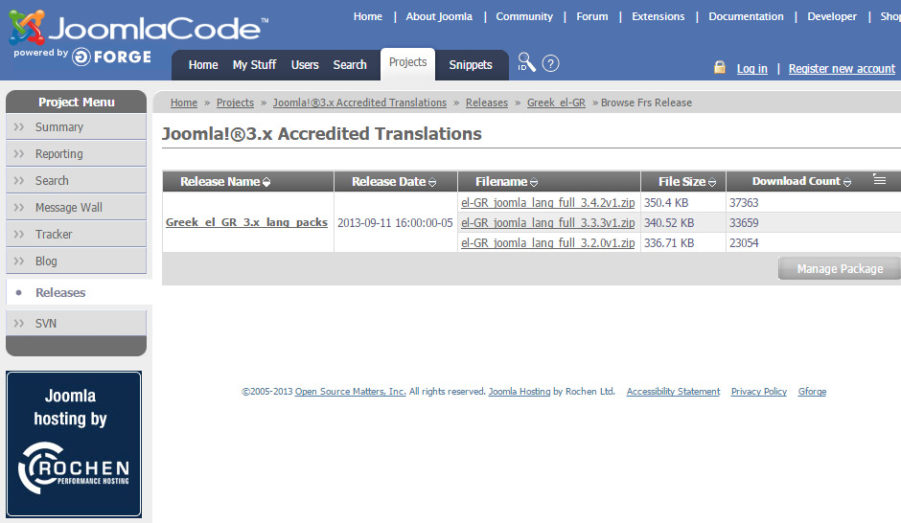The width and height of the screenshot is (901, 523).
Task: Open About Joomla in top menu
Action: pos(439,16)
